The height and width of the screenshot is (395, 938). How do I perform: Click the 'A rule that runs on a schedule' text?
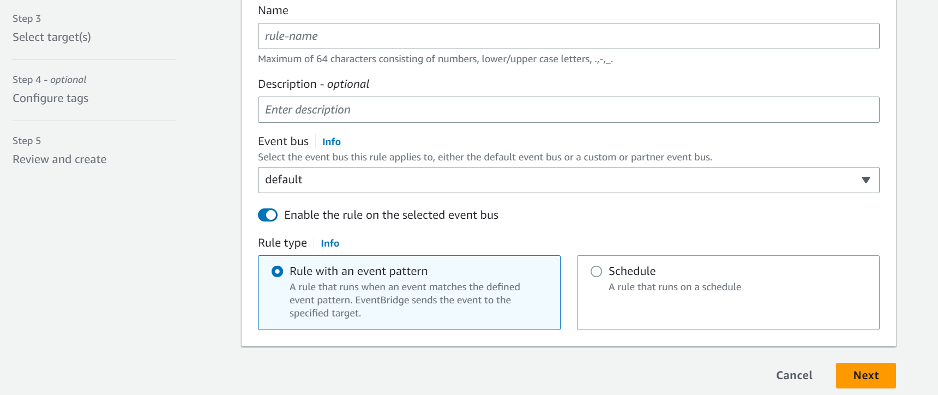click(675, 287)
